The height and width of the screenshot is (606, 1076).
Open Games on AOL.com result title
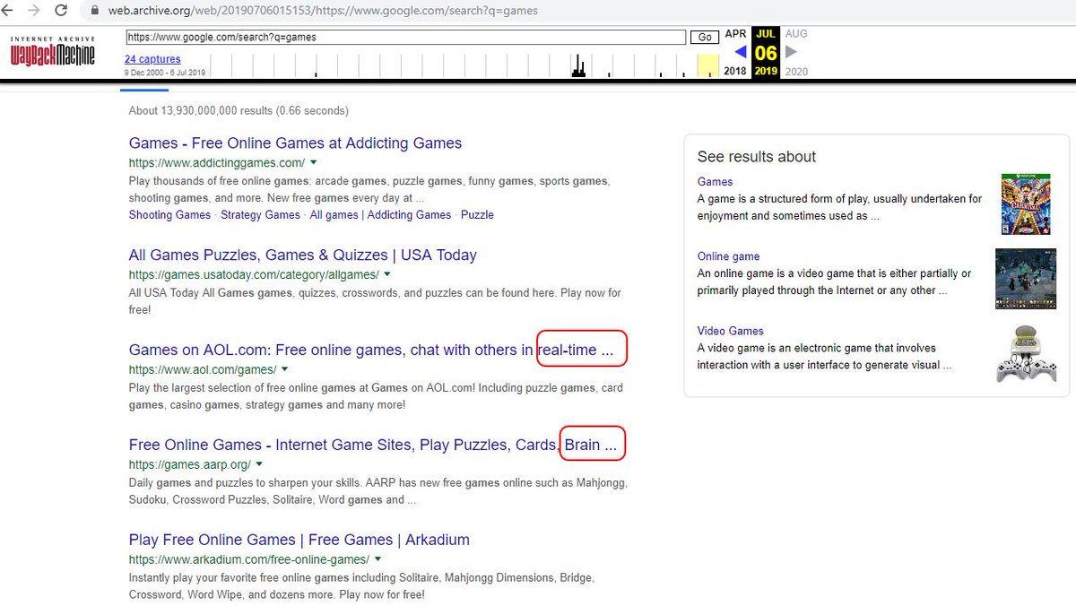pyautogui.click(x=371, y=351)
